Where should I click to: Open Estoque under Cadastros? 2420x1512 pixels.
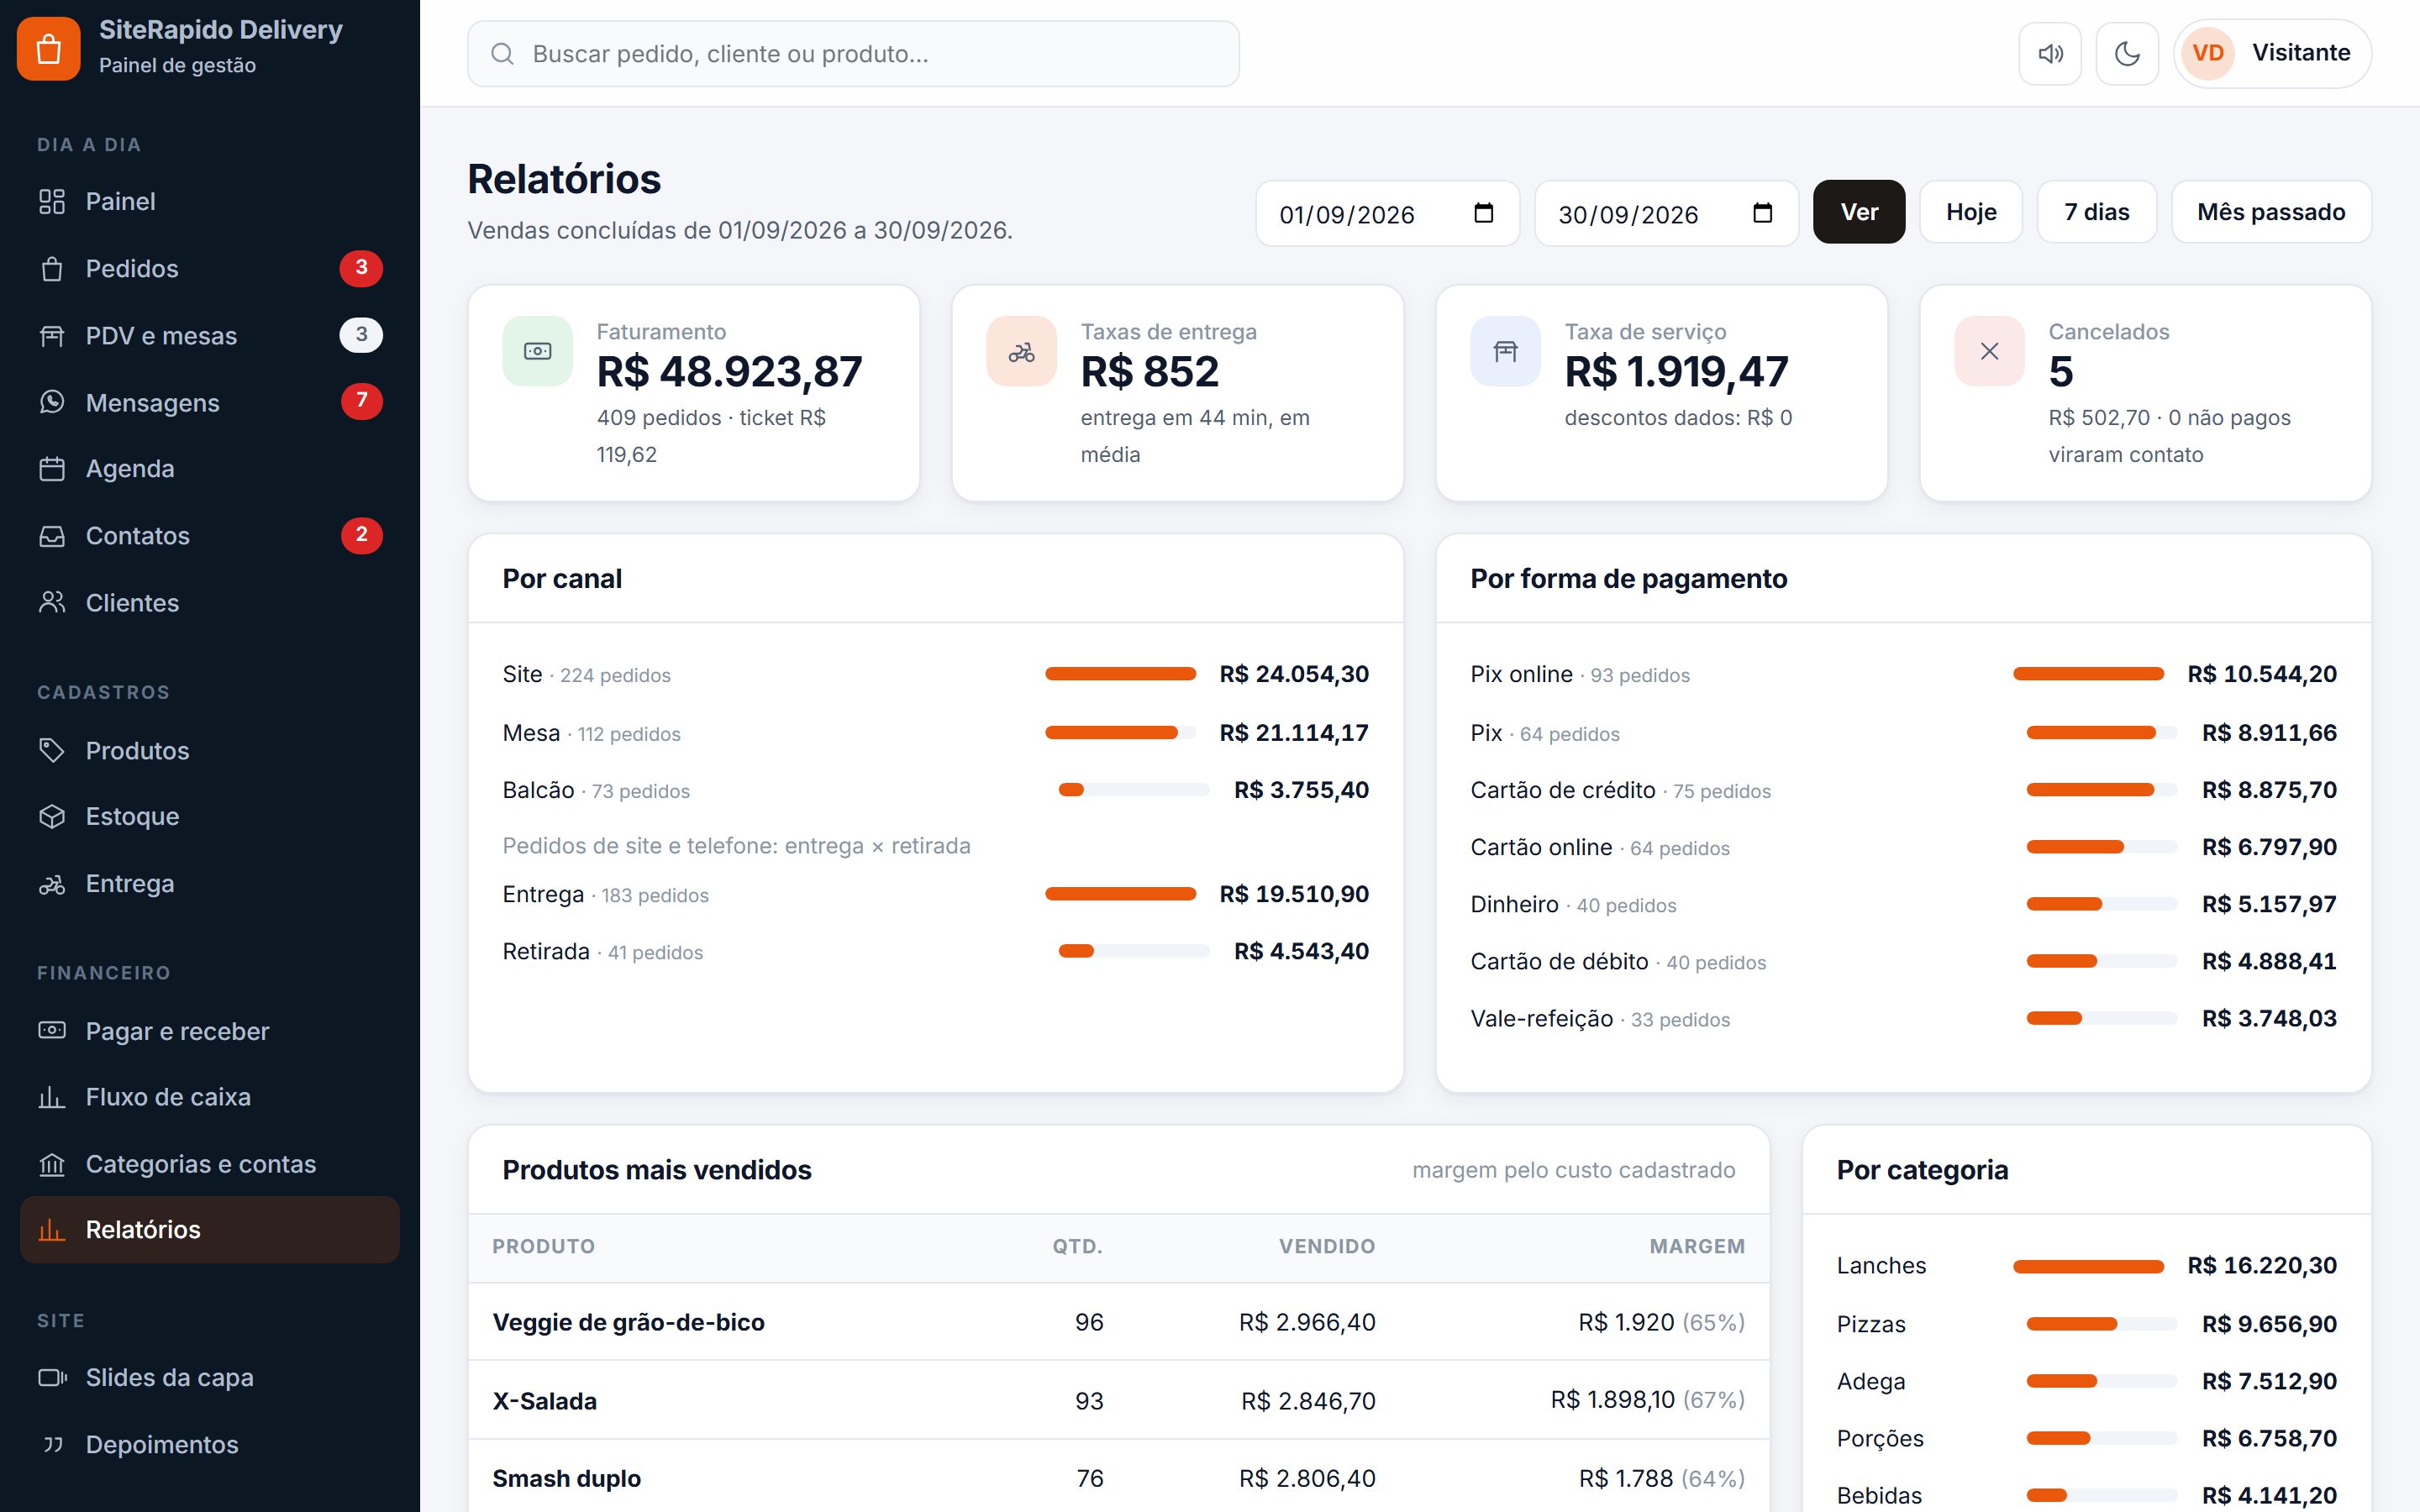coord(209,816)
